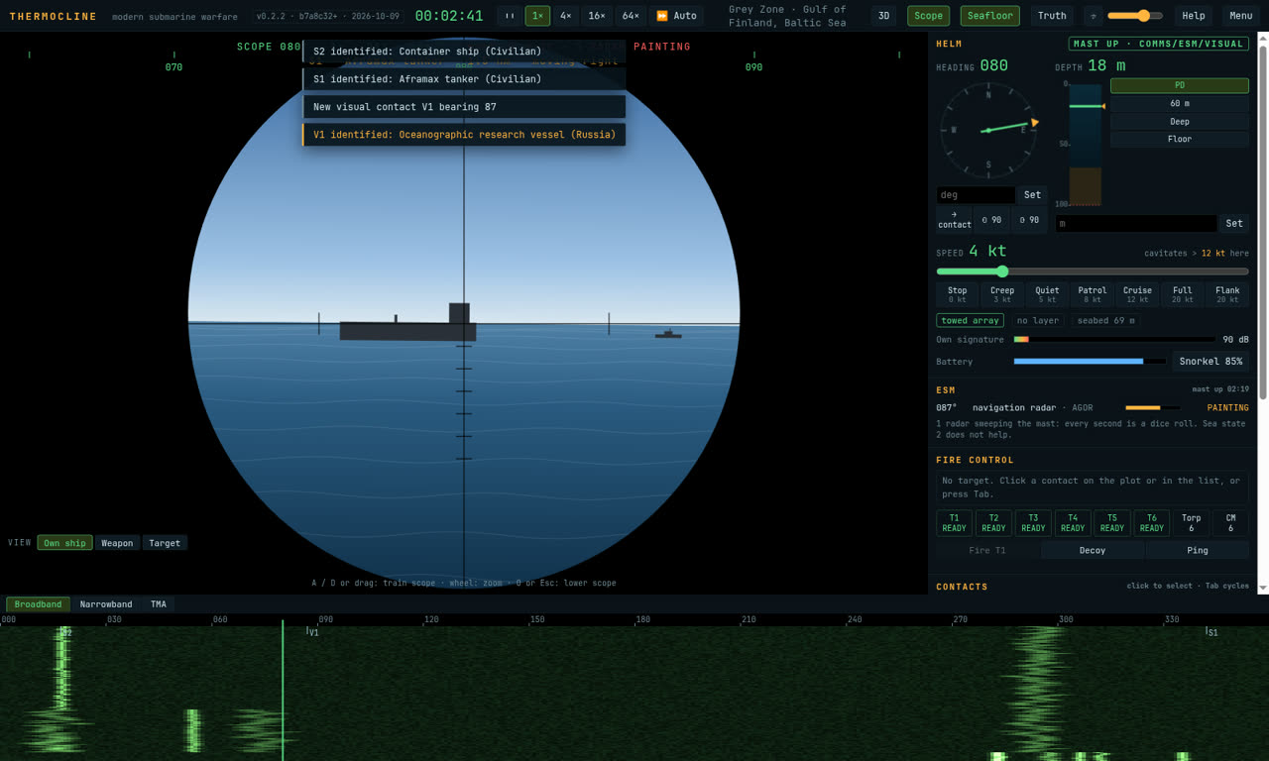Order Cruise 12 kt speed
Screen dimensions: 1269x761
[1138, 294]
